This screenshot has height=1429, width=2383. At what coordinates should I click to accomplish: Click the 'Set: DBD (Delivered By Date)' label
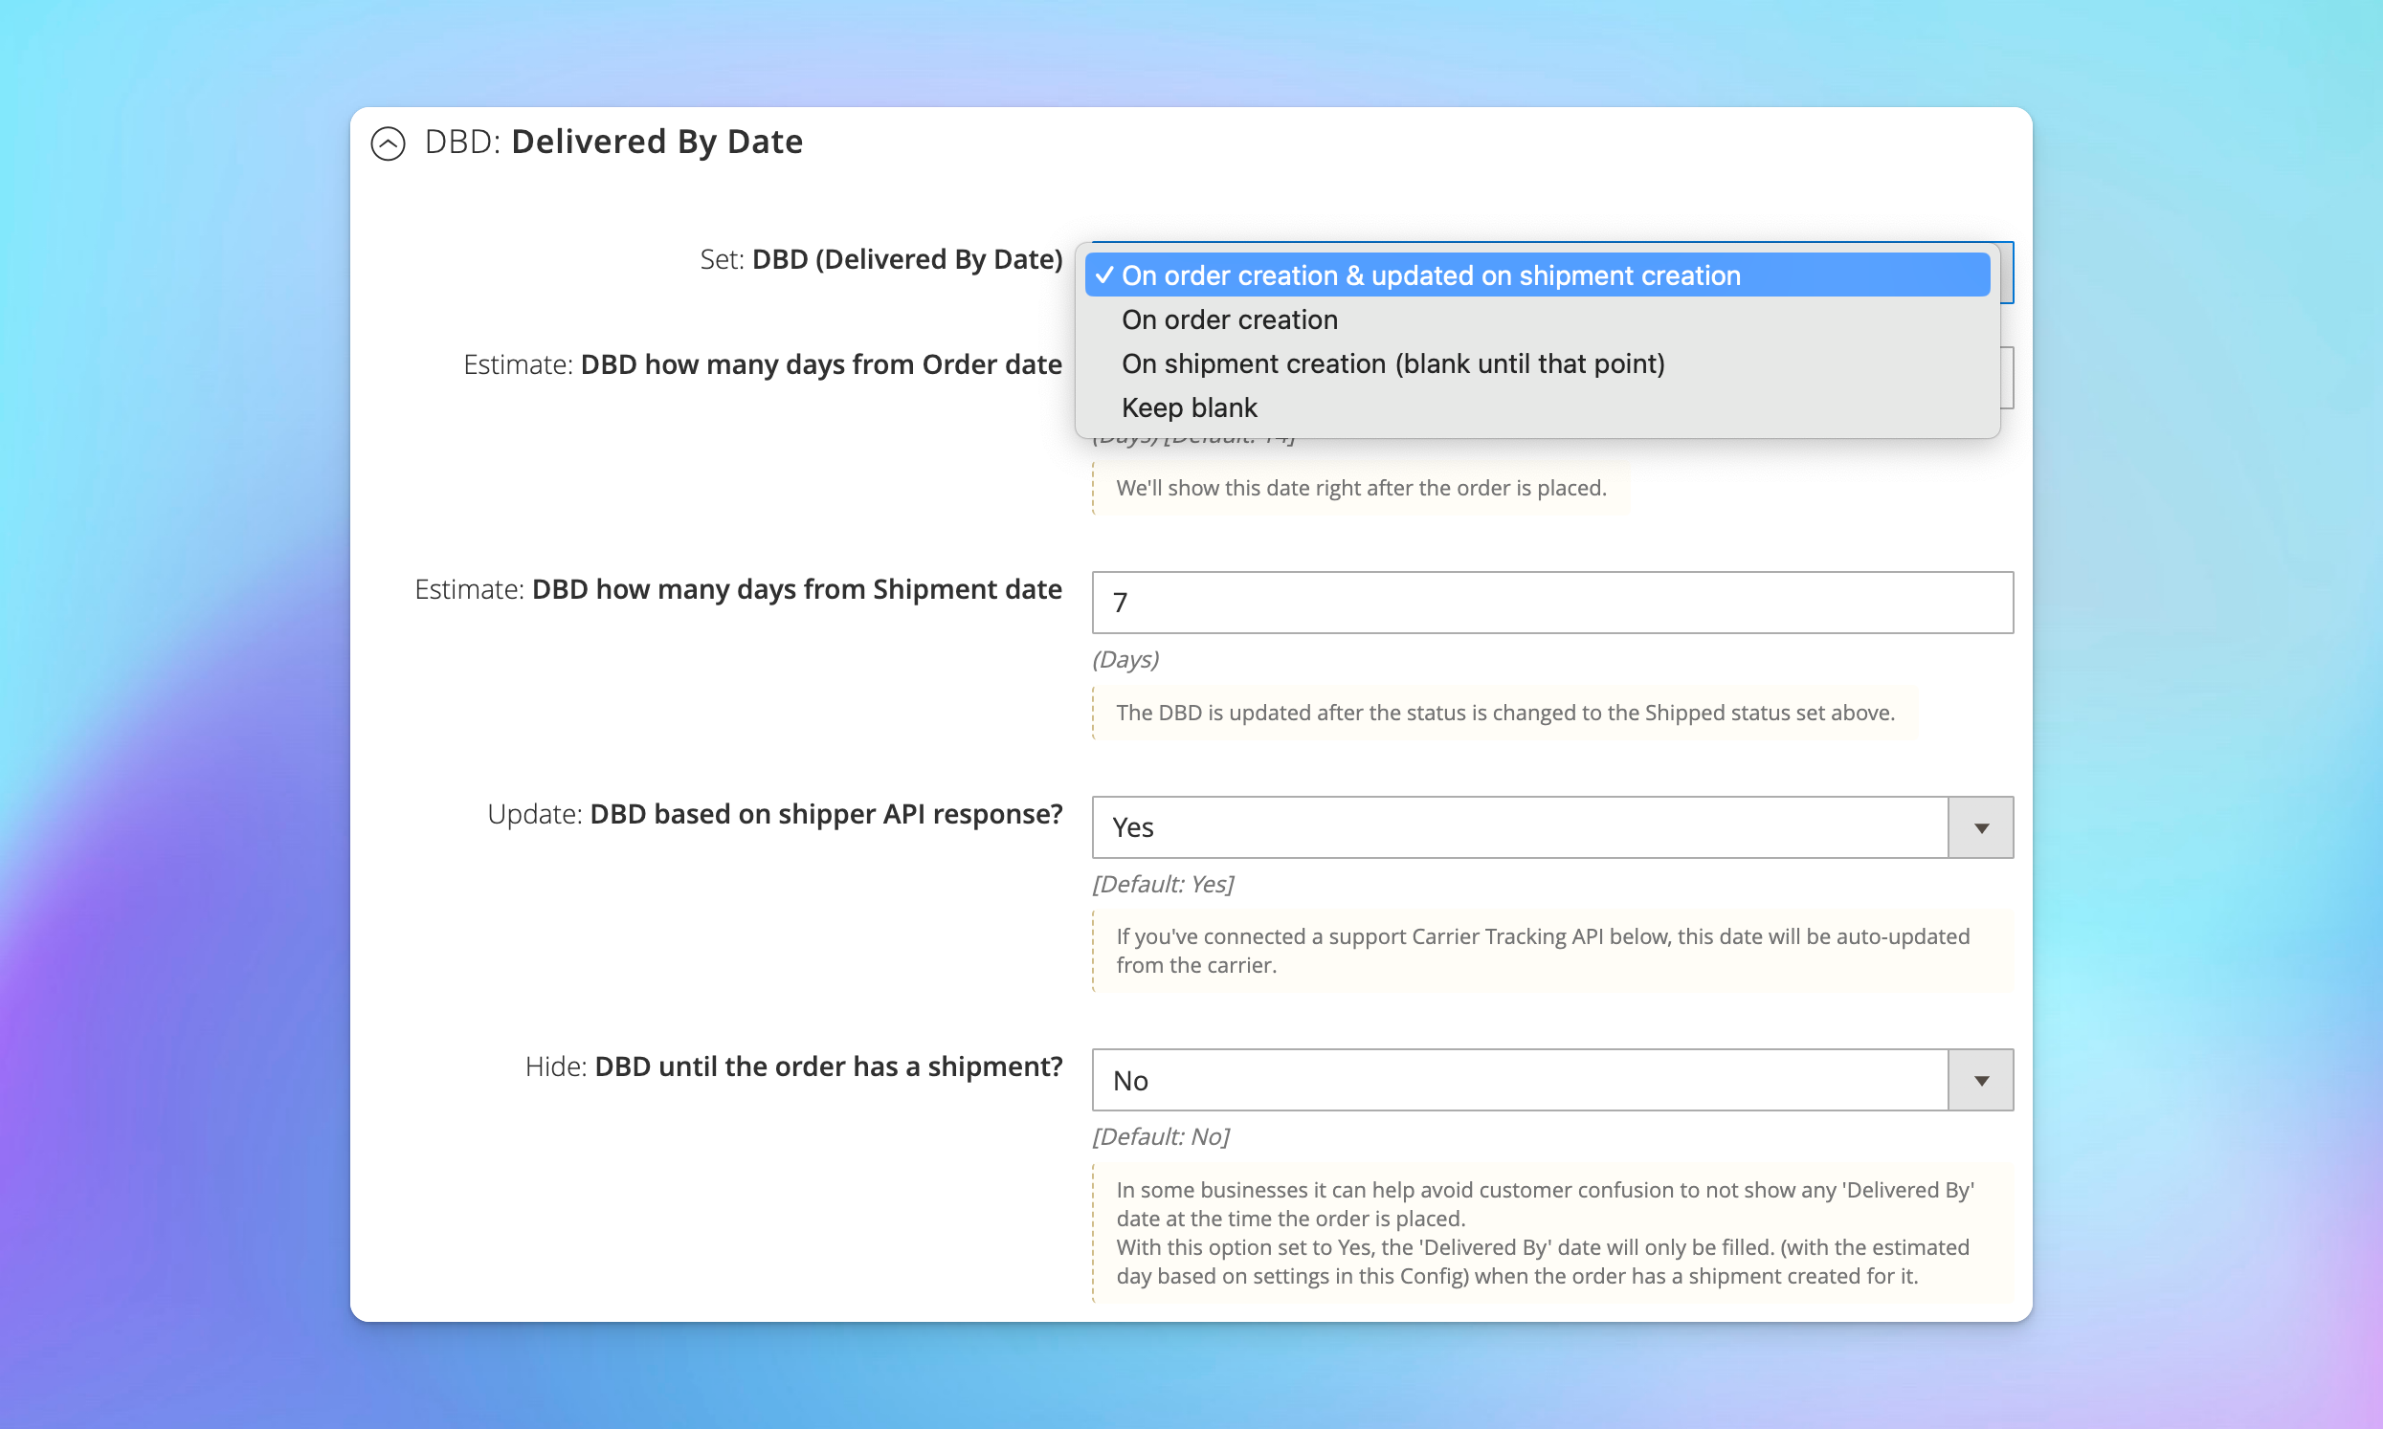pos(880,259)
